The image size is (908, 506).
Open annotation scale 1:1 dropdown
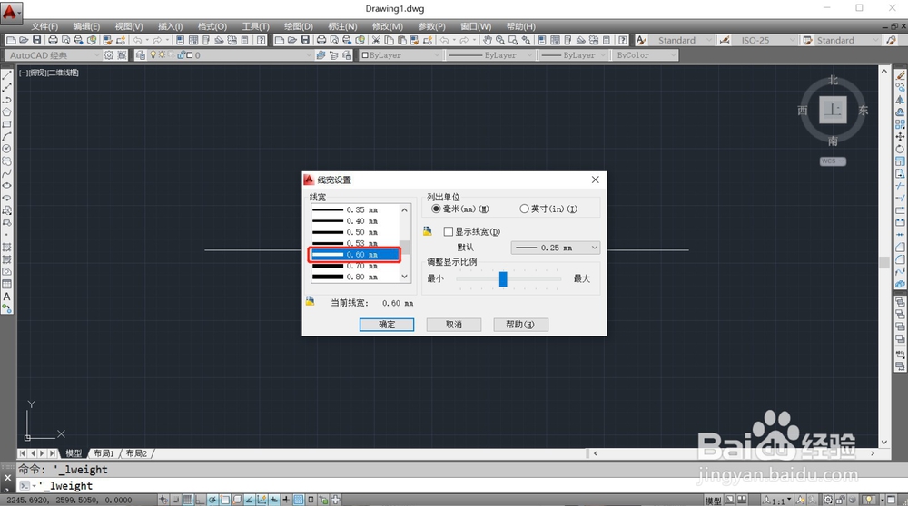(778, 501)
